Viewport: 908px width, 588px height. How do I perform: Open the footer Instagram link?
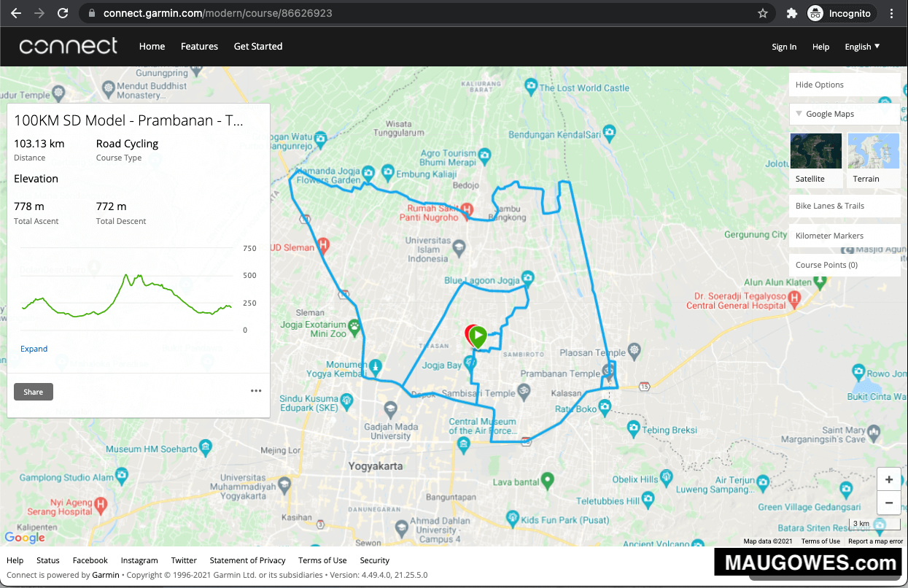coord(139,560)
